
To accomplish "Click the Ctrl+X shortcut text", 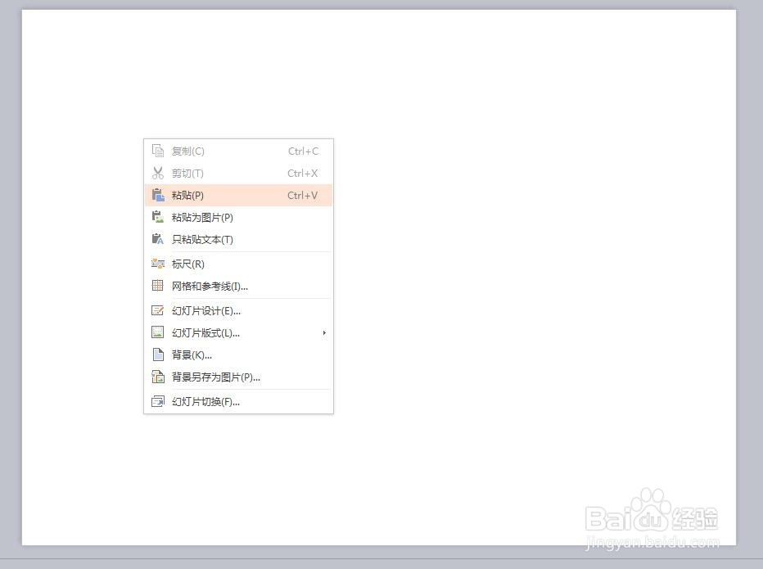I will tap(302, 173).
